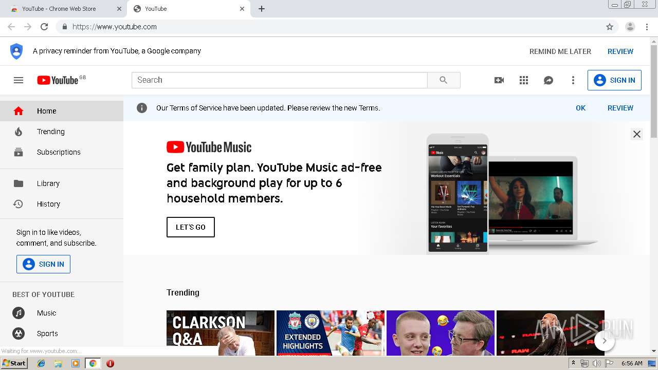
Task: Click REMIND ME LATER on privacy reminder
Action: coord(560,51)
